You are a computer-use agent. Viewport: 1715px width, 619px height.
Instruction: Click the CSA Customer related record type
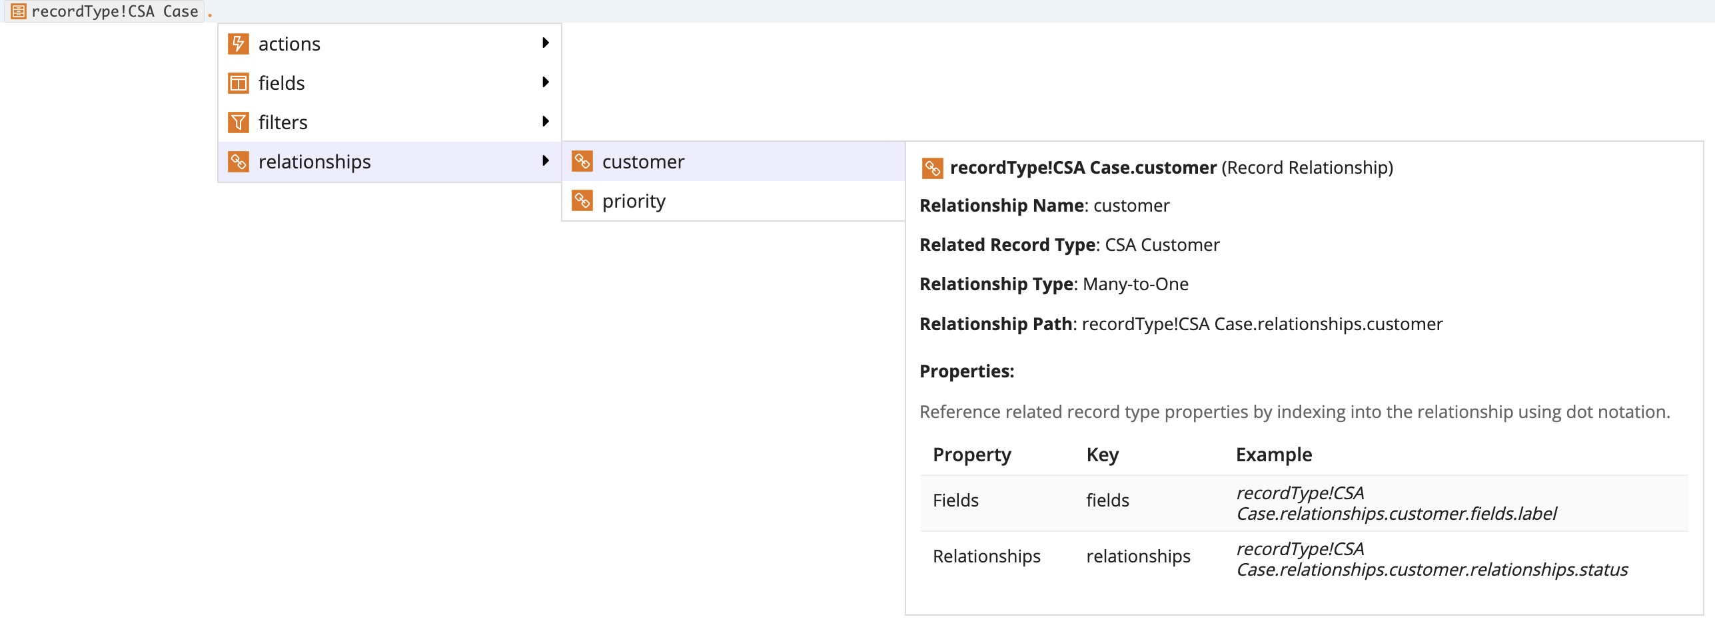point(1162,245)
